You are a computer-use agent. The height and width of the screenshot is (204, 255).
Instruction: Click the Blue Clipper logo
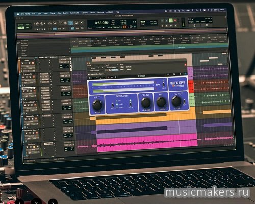click(x=177, y=84)
